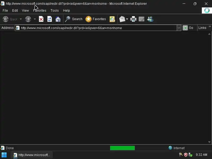The height and width of the screenshot is (159, 212).
Task: Click the Go button
Action: (188, 28)
